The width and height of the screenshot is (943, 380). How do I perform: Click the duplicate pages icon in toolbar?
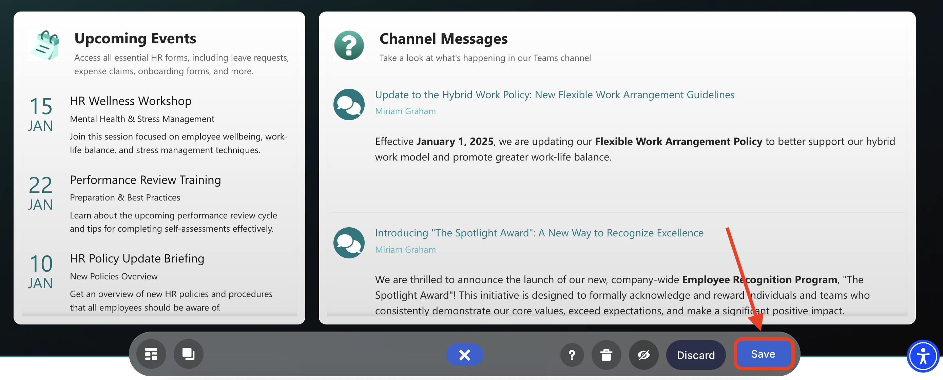pyautogui.click(x=189, y=354)
